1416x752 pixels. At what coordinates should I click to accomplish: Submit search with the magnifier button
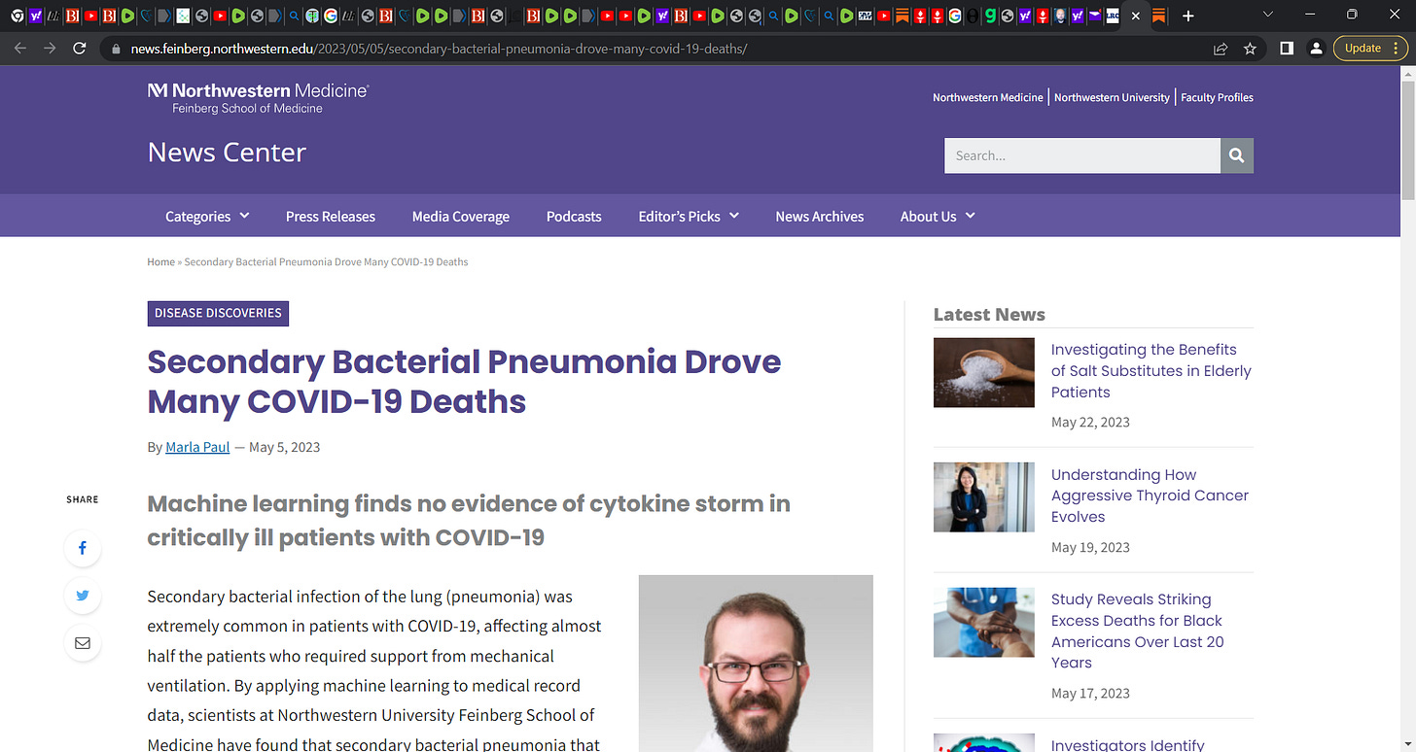tap(1237, 155)
